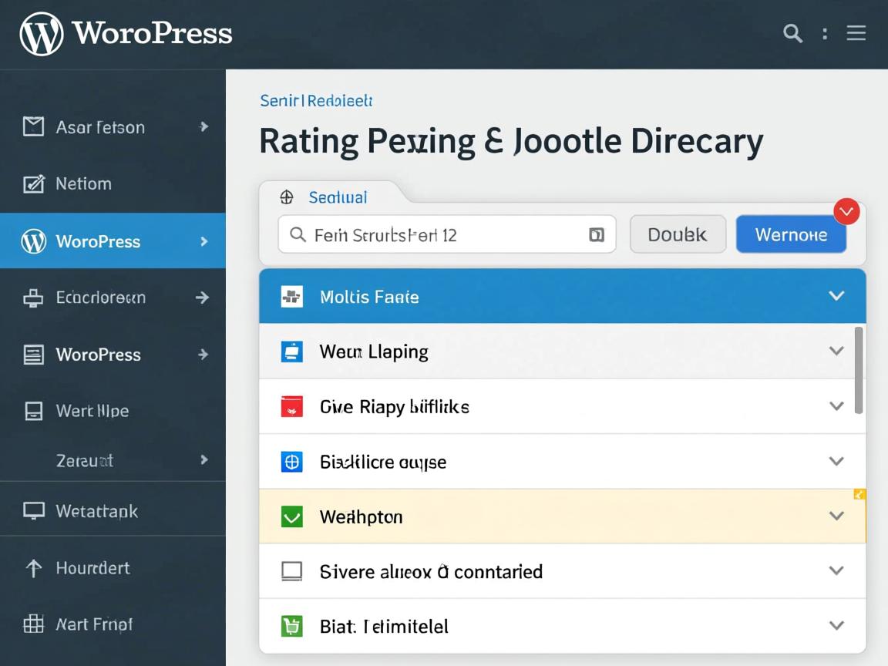The width and height of the screenshot is (888, 666).
Task: Switch to the Sediual tab
Action: point(338,197)
